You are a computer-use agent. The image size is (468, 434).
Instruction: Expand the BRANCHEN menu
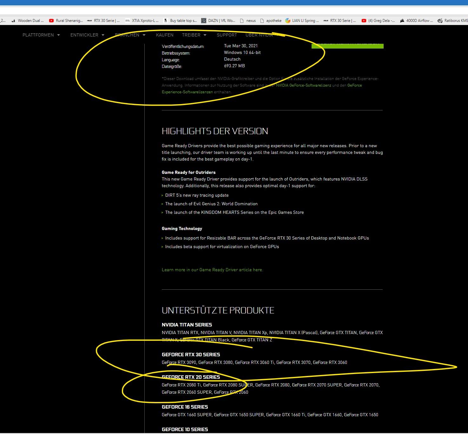point(130,35)
